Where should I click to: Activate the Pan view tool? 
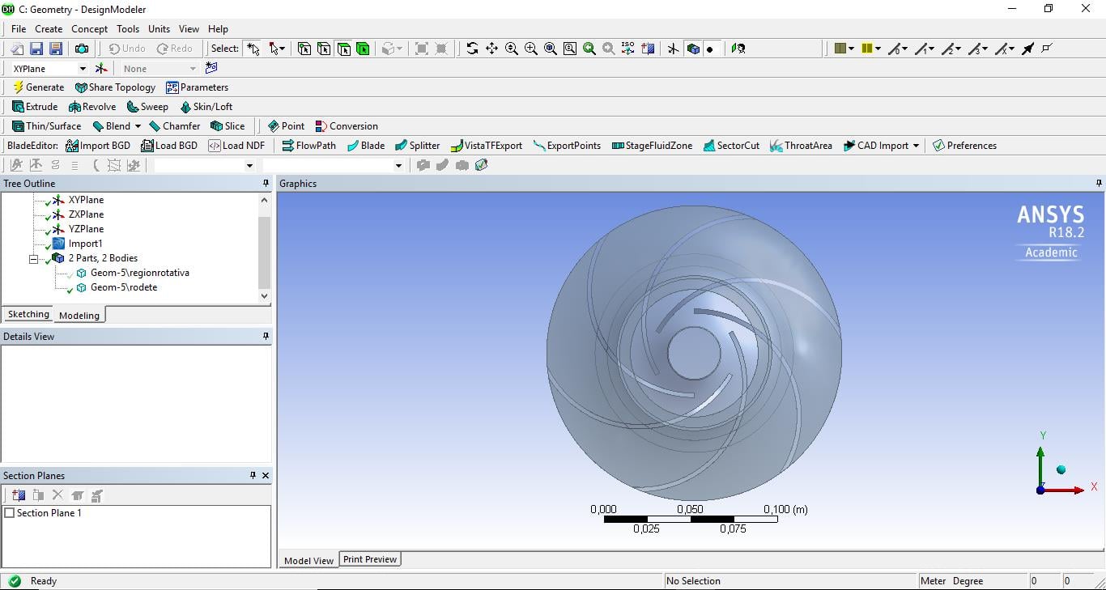coord(491,49)
